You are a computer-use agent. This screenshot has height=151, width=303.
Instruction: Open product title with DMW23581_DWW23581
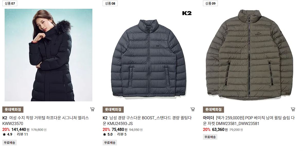[x=249, y=121]
